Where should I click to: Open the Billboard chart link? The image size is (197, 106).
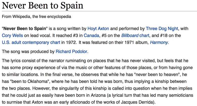(135, 36)
